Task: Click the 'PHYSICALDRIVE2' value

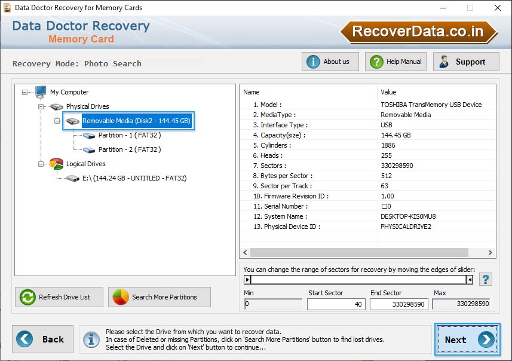Action: (406, 227)
